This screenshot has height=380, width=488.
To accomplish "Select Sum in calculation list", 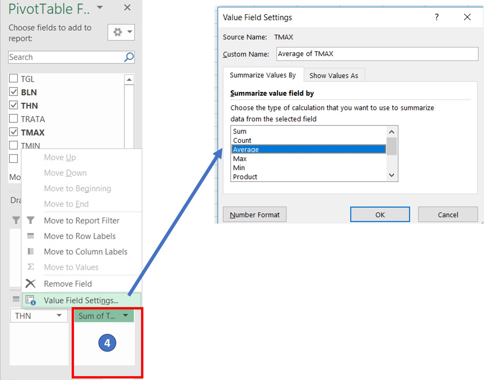I will point(309,131).
